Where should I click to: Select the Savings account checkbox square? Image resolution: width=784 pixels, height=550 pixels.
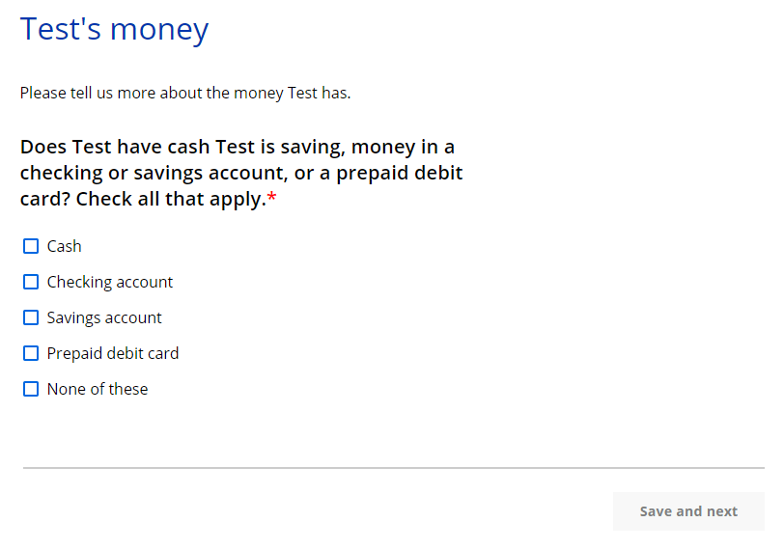[x=31, y=317]
